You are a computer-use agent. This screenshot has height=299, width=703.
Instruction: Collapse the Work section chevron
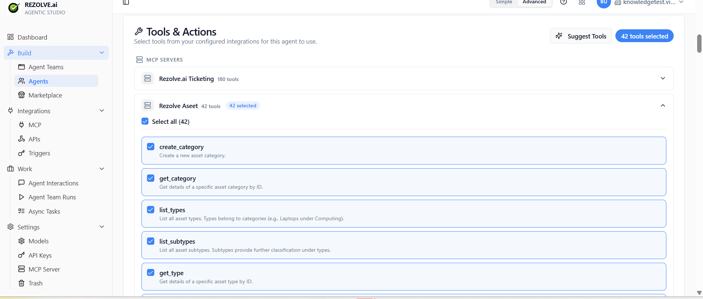point(102,169)
